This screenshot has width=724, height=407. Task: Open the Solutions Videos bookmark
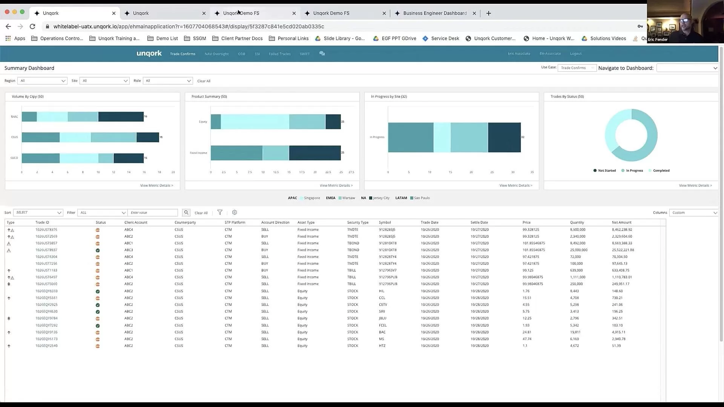(x=604, y=38)
